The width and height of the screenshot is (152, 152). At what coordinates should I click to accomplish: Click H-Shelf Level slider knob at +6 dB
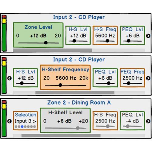(x=78, y=128)
